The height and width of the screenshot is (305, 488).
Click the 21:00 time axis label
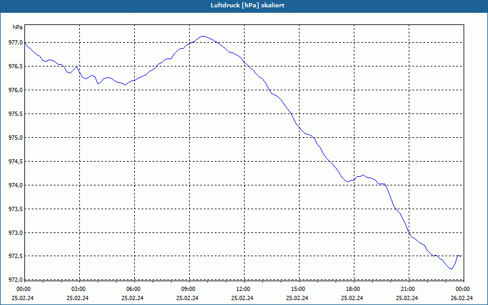[409, 289]
